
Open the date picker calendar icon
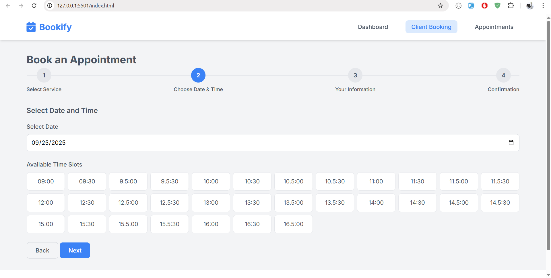[x=511, y=143]
